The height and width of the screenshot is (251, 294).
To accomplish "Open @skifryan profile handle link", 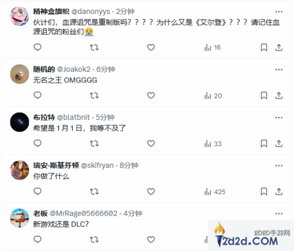I will tap(97, 165).
